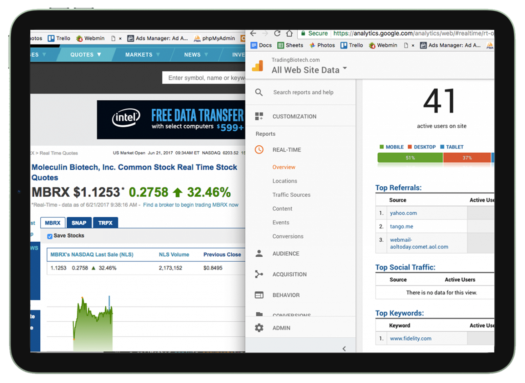Click the browser home icon
The height and width of the screenshot is (383, 525).
point(289,33)
